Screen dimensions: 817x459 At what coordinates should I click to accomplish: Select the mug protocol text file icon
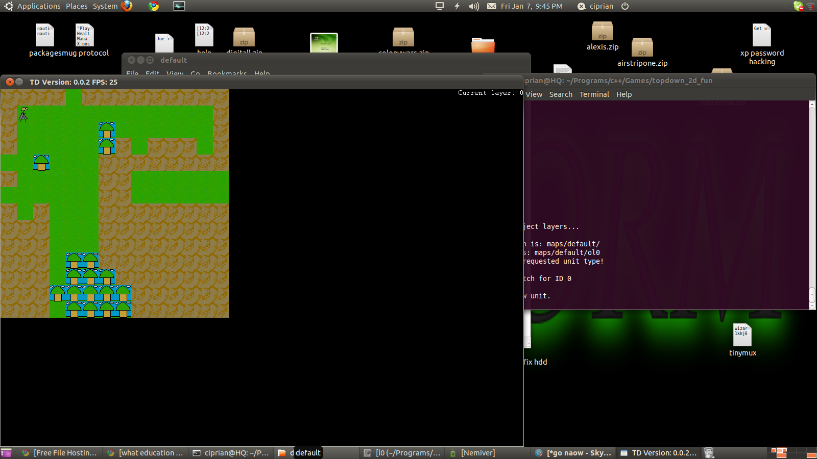85,35
